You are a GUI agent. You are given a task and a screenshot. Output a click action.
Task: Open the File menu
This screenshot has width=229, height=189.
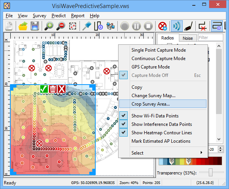(x=9, y=16)
